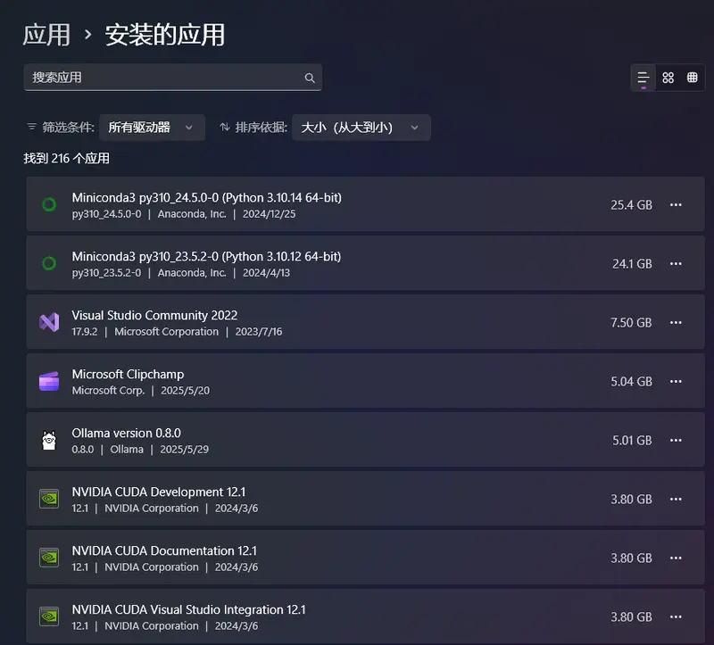Click the 24.1 GB size value
The height and width of the screenshot is (645, 714).
pyautogui.click(x=632, y=263)
